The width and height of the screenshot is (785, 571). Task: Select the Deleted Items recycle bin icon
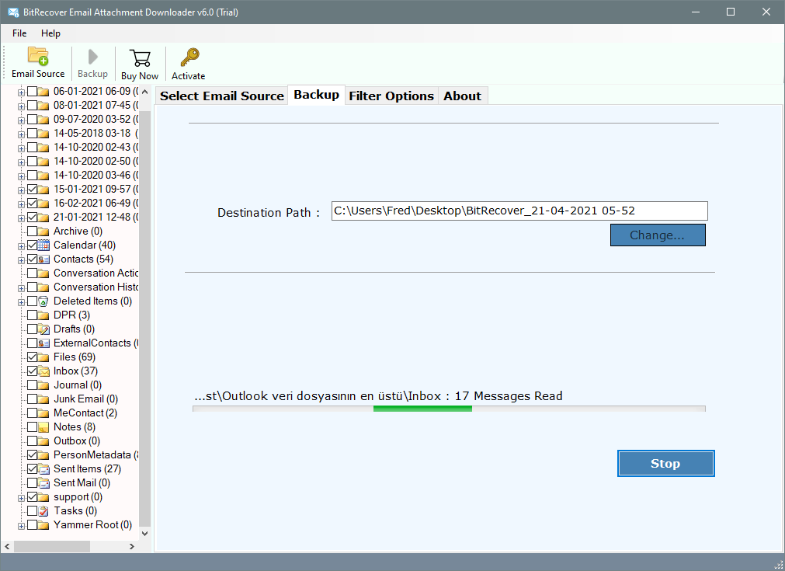[44, 301]
